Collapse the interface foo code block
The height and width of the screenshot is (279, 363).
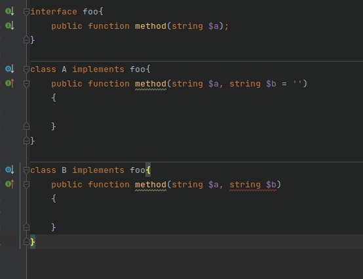pos(26,12)
